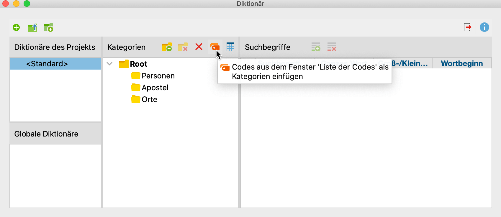The image size is (501, 217).
Task: Click the yellow minimize window button
Action: point(16,4)
